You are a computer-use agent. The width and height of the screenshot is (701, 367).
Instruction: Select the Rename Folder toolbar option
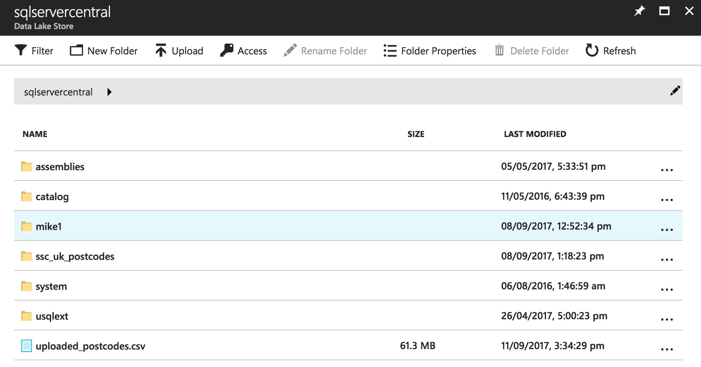click(326, 51)
